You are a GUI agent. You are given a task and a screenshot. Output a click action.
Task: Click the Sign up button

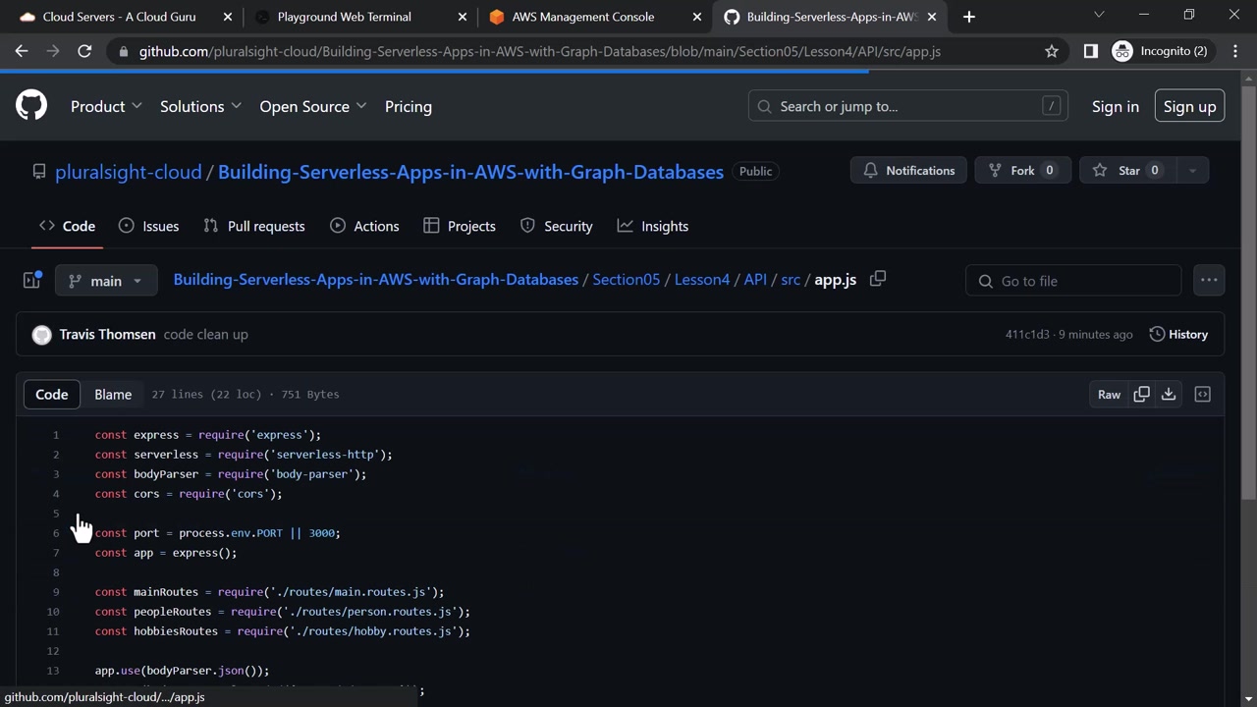1189,106
